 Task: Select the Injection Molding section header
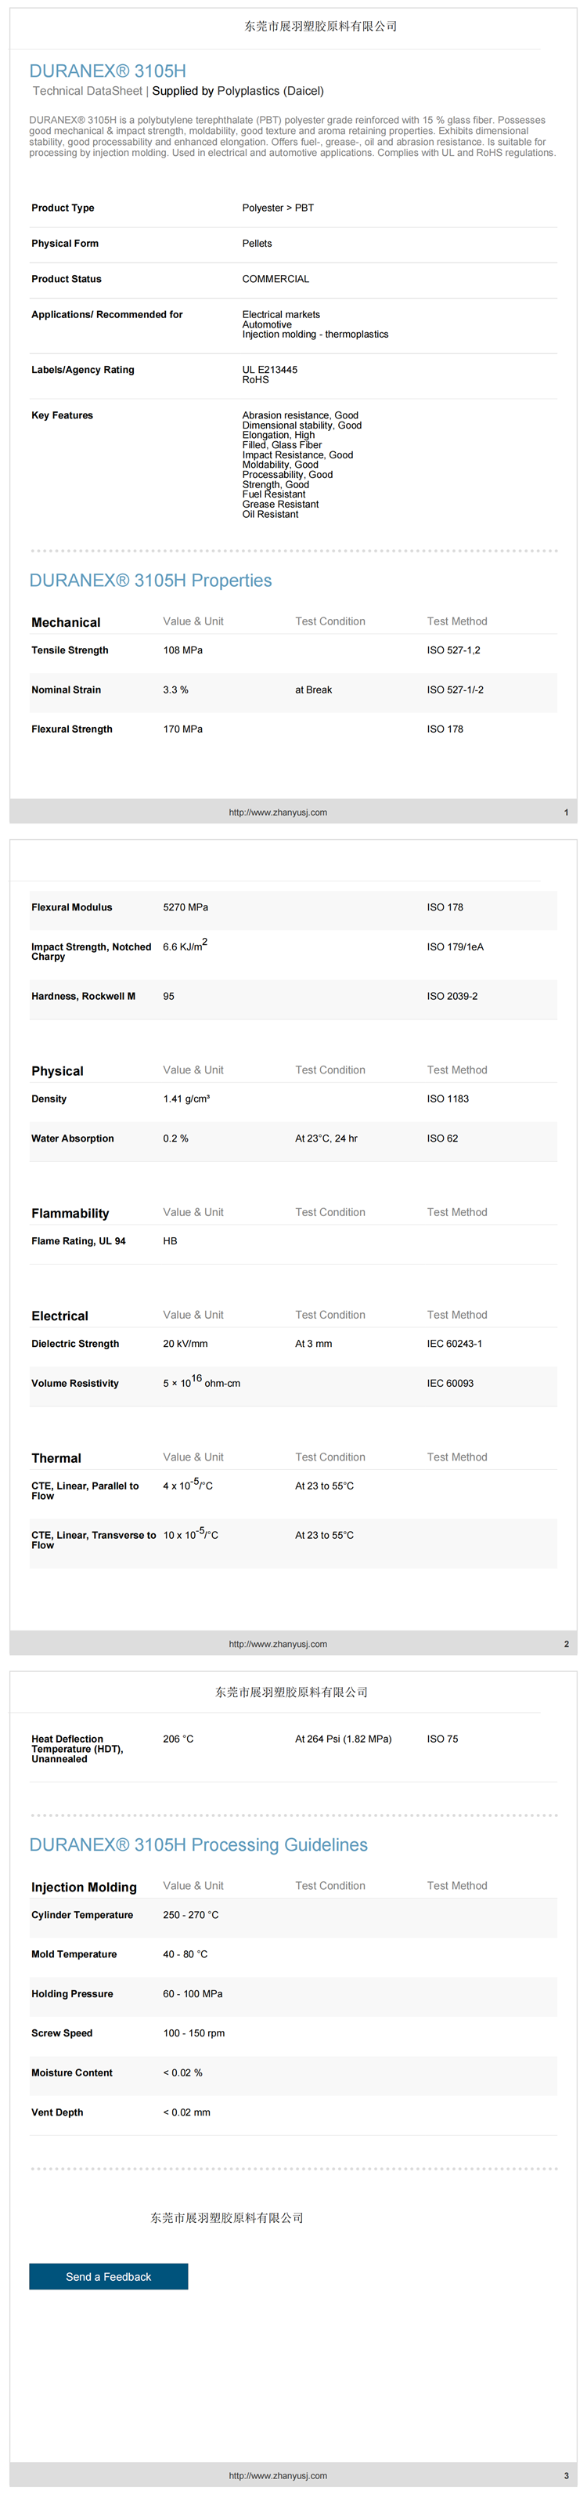84,1887
